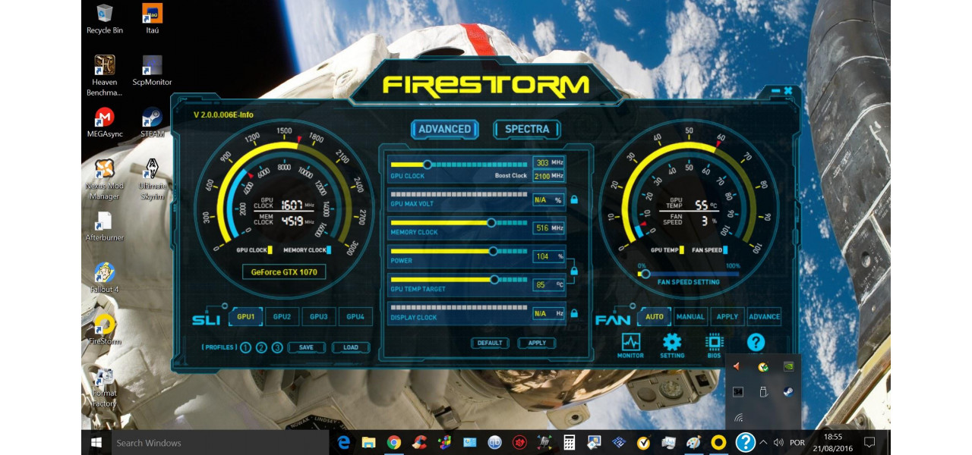Set fan mode to MANUAL
This screenshot has width=972, height=455.
pos(691,317)
